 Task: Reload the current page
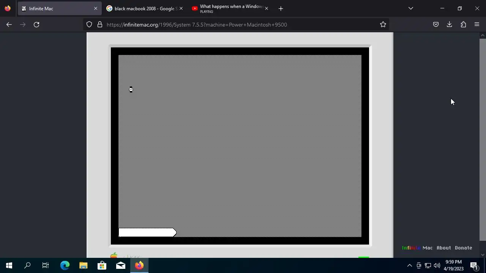click(x=36, y=25)
